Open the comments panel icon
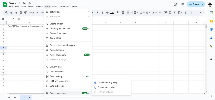 point(182,4)
